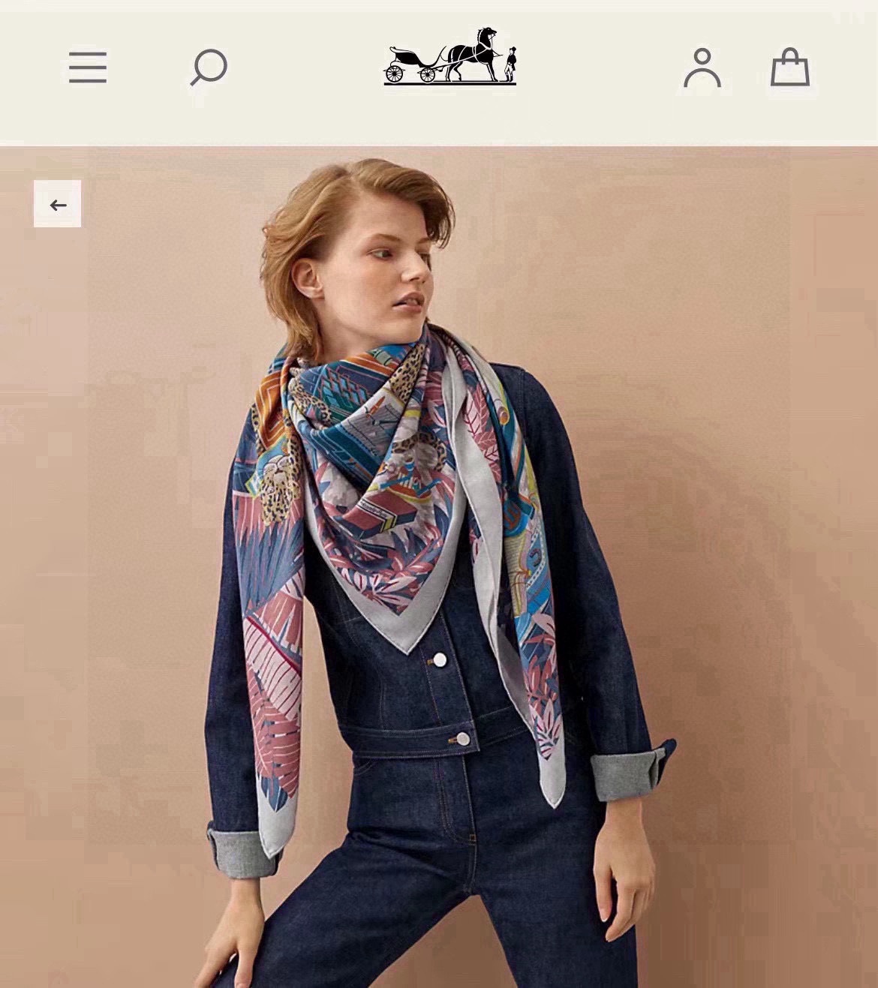This screenshot has width=878, height=988.
Task: Open the scarf model product photo
Action: pyautogui.click(x=439, y=567)
